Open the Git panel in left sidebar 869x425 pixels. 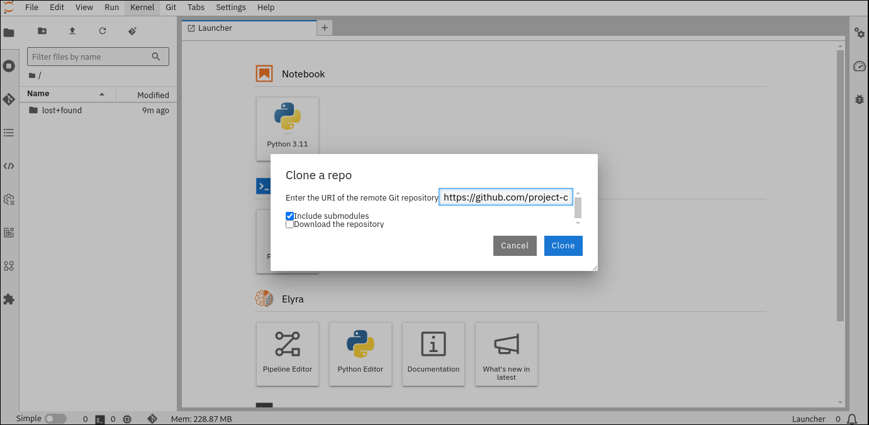(9, 99)
